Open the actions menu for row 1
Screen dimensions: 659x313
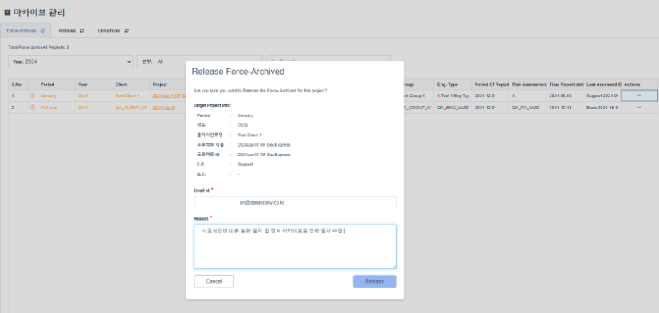point(639,96)
